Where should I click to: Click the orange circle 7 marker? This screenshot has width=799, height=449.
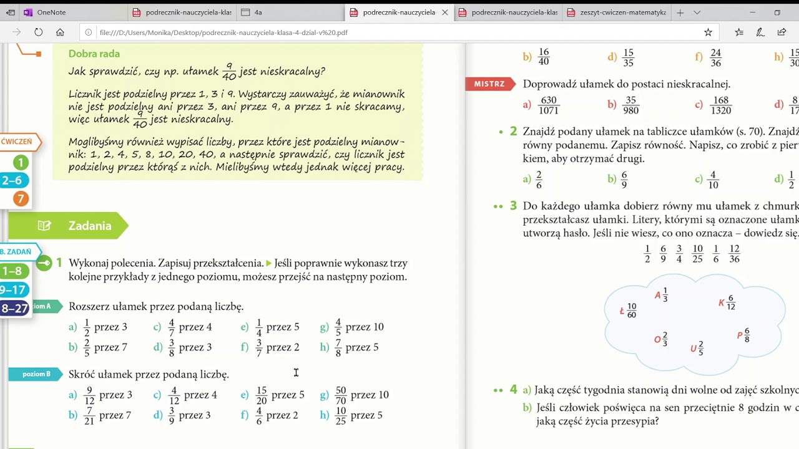(x=21, y=199)
